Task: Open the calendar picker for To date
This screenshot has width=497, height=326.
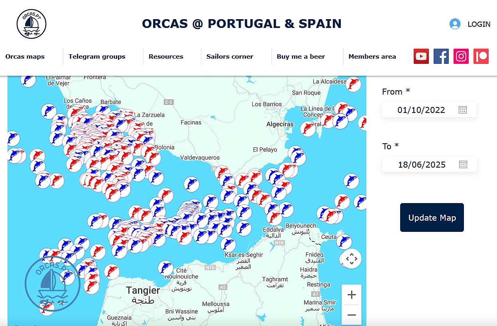Action: point(463,164)
